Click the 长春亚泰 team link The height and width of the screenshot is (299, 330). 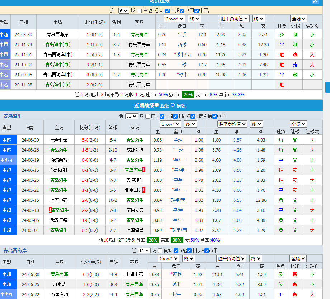coord(58,139)
